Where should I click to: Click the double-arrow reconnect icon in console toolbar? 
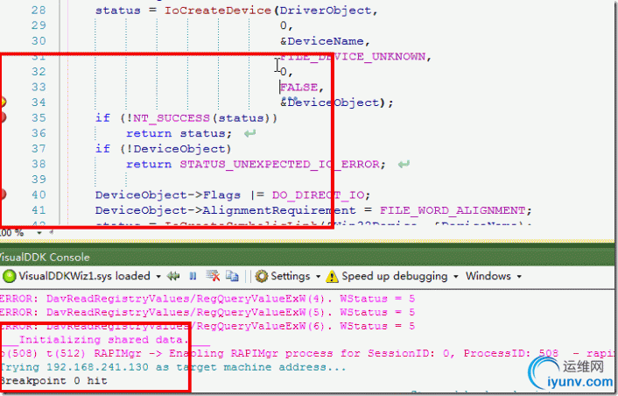click(x=173, y=276)
